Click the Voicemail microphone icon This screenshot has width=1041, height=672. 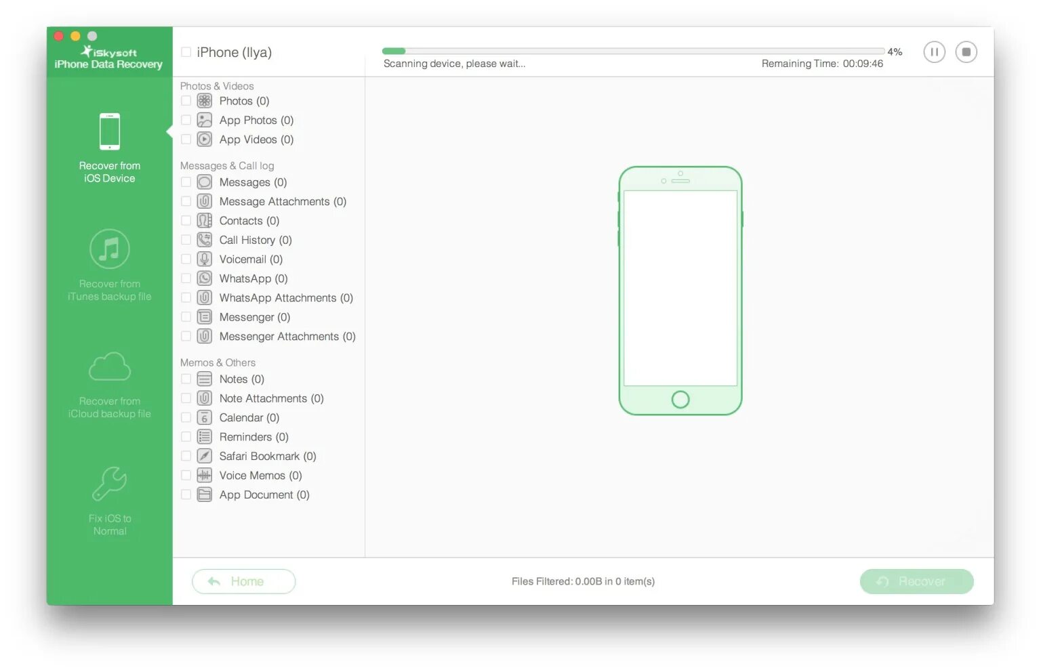point(205,259)
